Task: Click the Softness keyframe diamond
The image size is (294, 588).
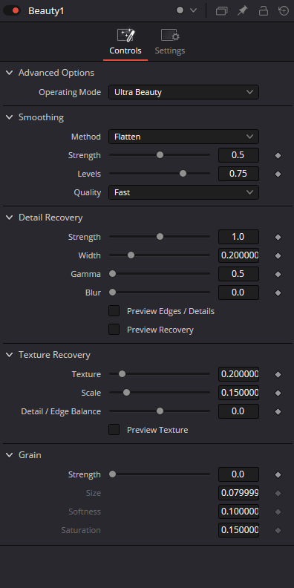Action: (x=278, y=512)
